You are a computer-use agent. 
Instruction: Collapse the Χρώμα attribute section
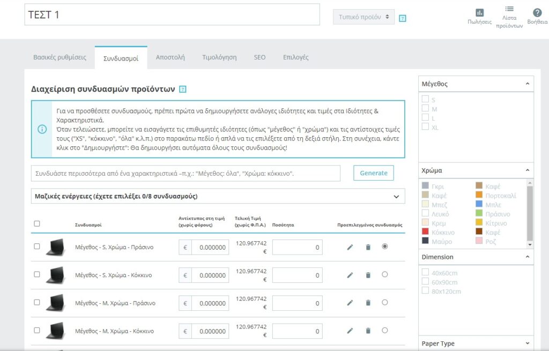click(527, 170)
